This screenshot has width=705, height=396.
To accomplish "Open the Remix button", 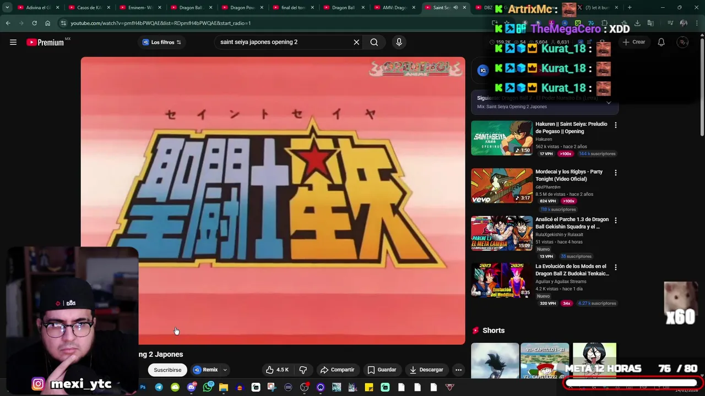I will [x=205, y=370].
